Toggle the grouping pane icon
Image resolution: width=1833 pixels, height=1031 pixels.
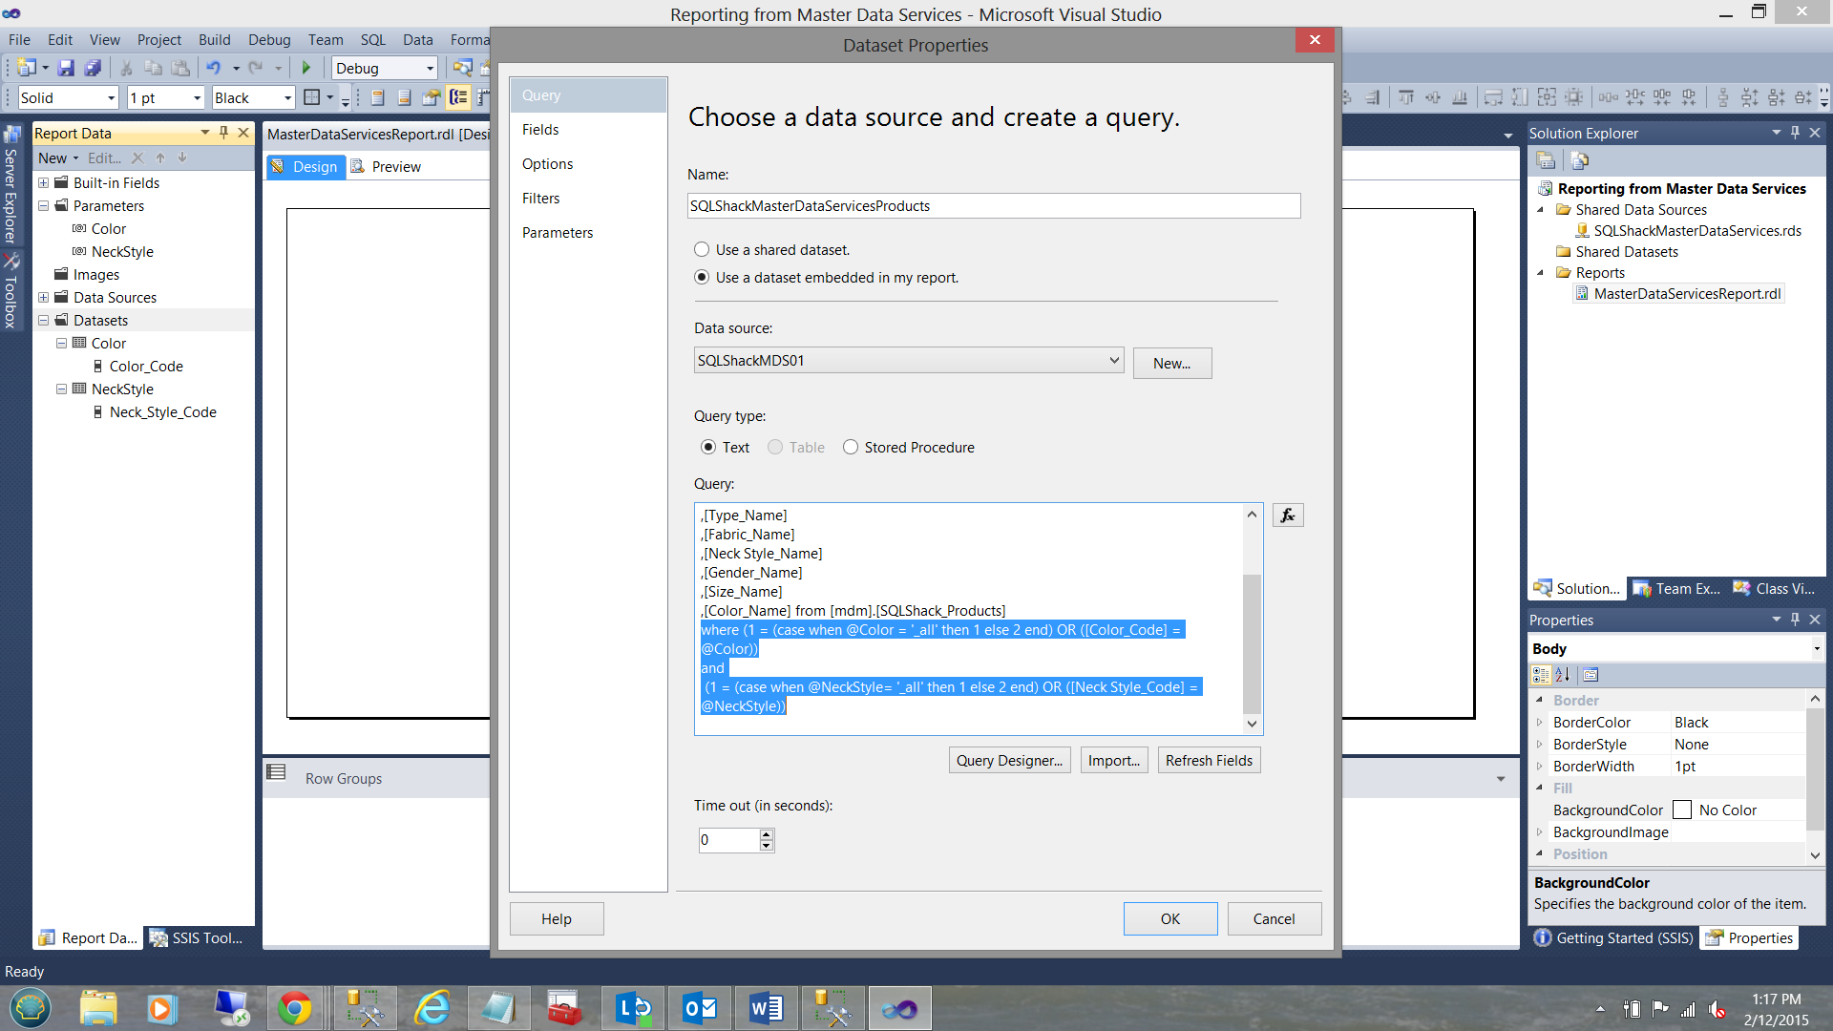(459, 97)
